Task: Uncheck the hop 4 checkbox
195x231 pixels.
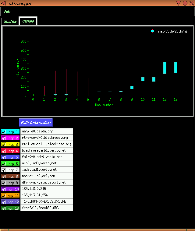Action: click(4, 151)
